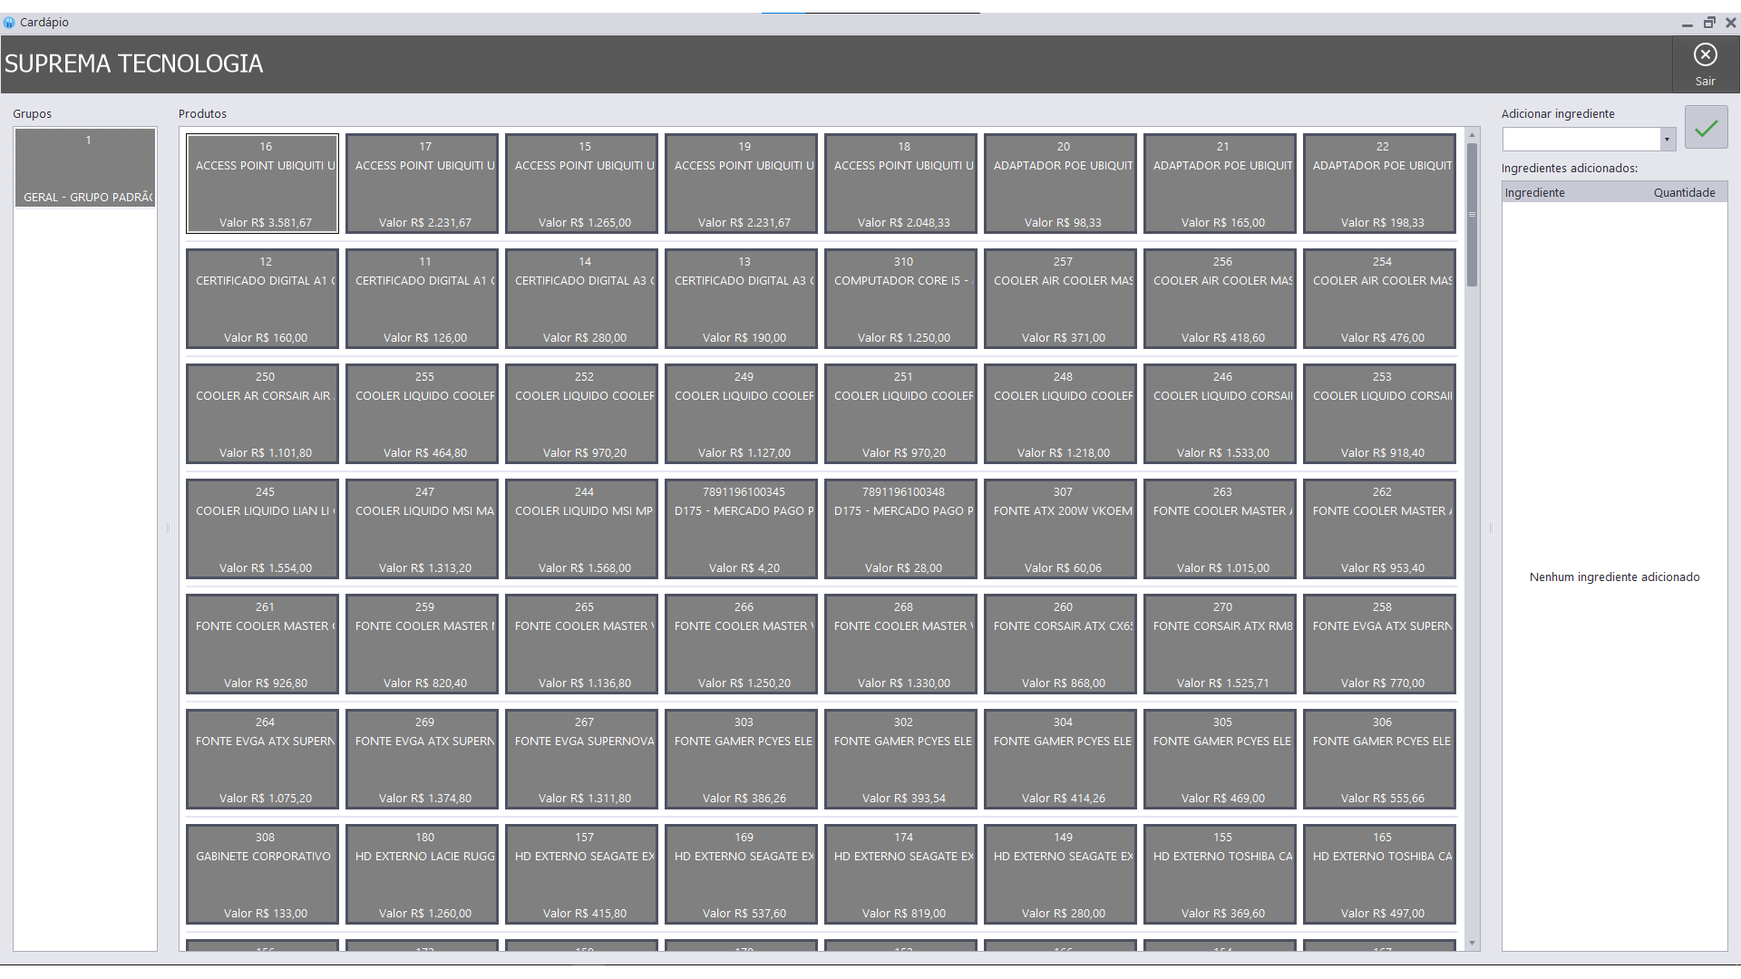Choose product 180 HD Externo Lacie Rugged
1741x979 pixels.
pos(422,875)
